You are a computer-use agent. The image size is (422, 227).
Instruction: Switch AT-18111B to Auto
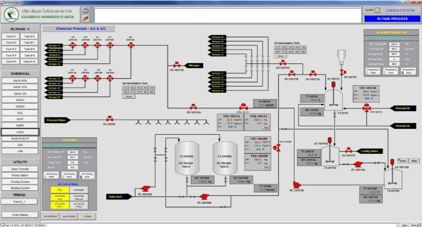(x=402, y=160)
